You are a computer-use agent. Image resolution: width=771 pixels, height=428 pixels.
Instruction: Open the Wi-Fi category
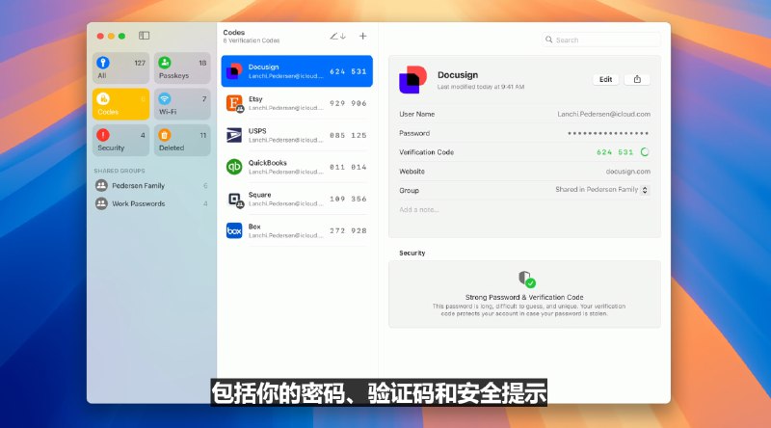point(182,104)
